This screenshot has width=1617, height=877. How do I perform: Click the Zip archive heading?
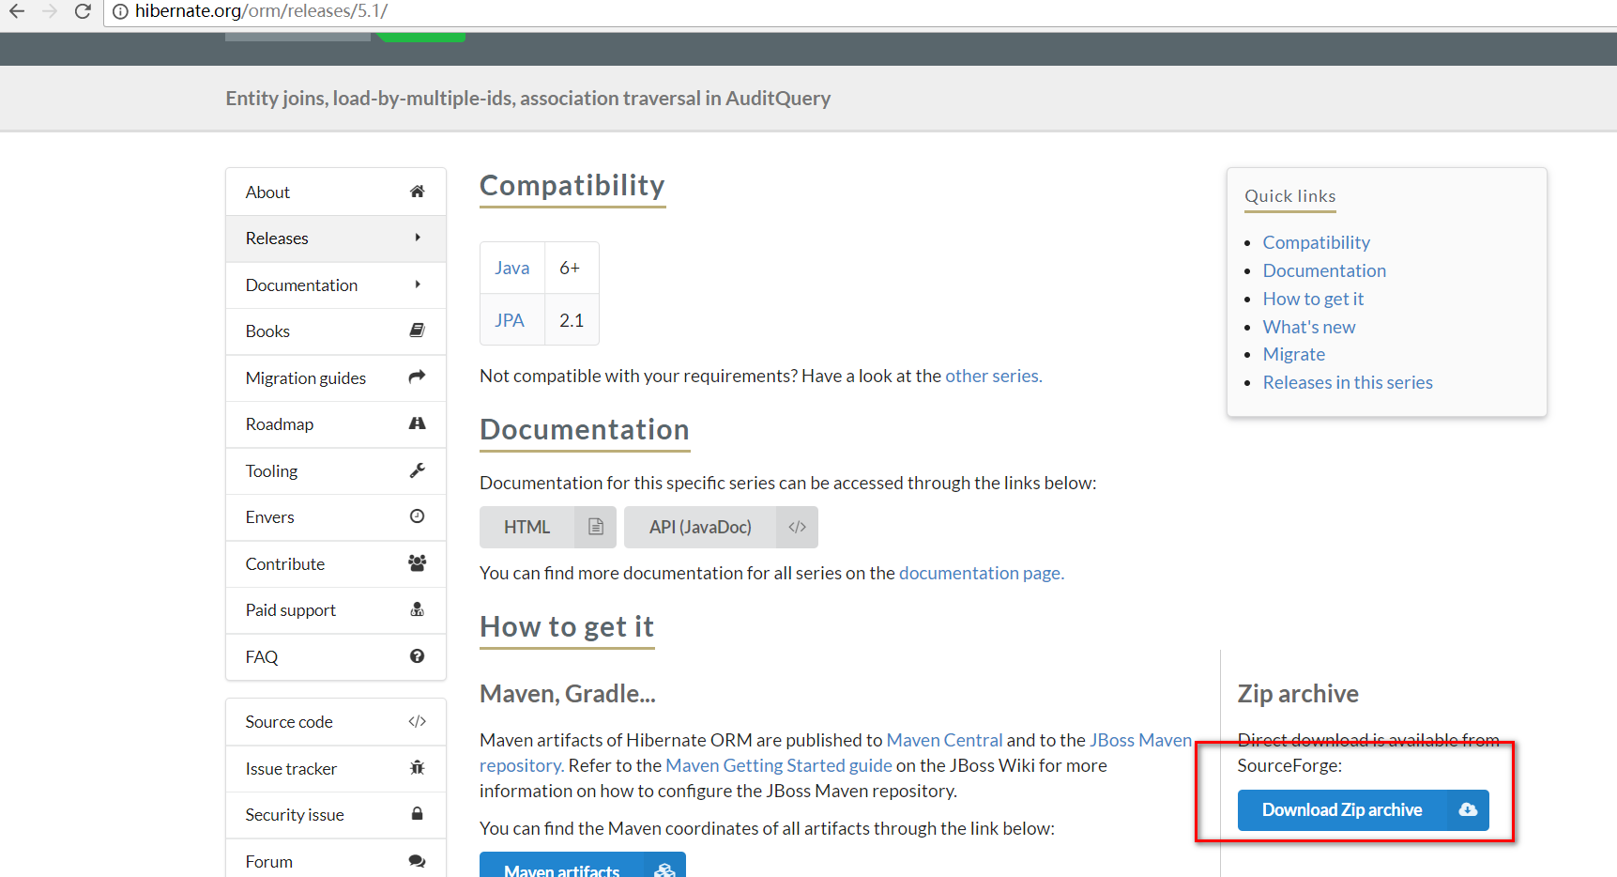[1298, 694]
